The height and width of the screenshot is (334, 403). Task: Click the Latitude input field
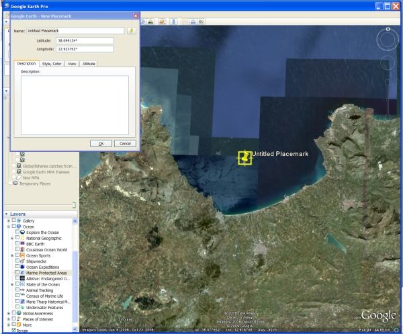coord(85,40)
